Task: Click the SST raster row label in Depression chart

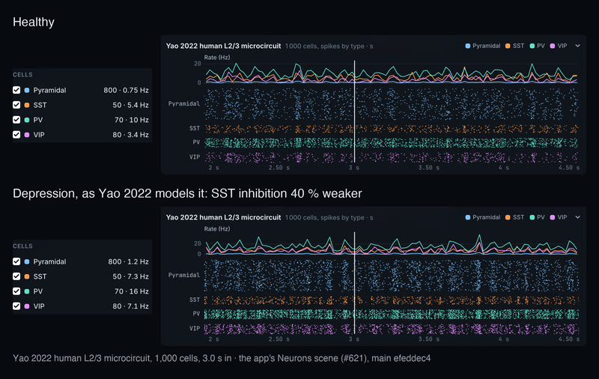Action: point(195,300)
